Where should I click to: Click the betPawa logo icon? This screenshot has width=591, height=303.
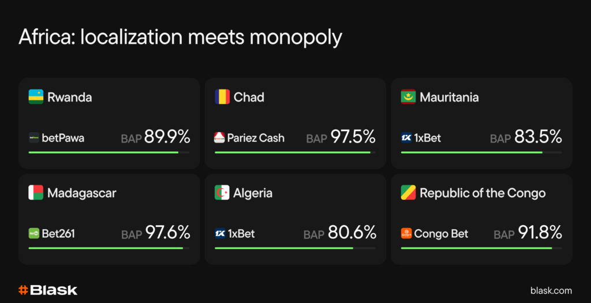tap(34, 138)
